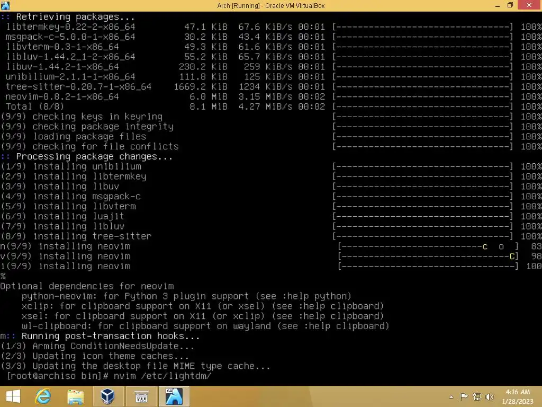Click 'libluv-1.44.2_1-2-x86_64' package name
This screenshot has width=542, height=407.
click(70, 57)
